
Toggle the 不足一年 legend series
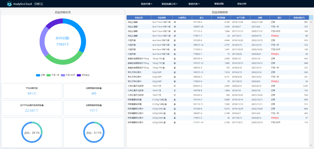pyautogui.click(x=53, y=75)
